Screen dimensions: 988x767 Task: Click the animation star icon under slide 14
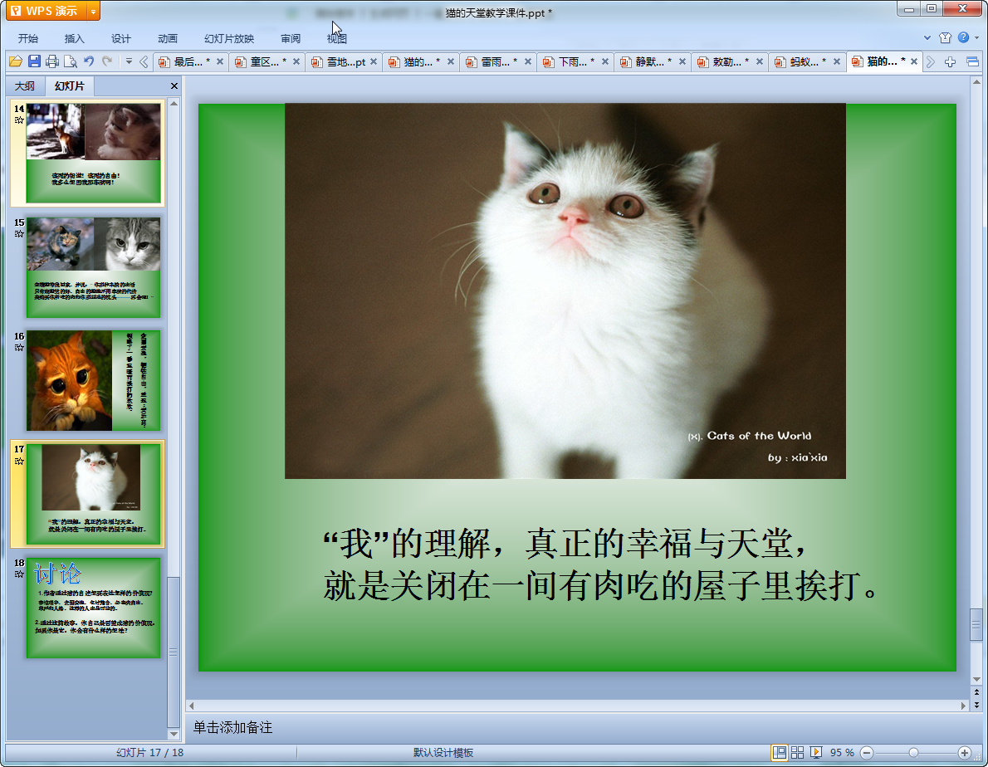[19, 120]
